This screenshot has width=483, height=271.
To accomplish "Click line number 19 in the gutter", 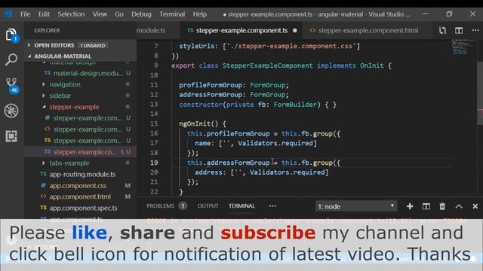I will [x=154, y=163].
